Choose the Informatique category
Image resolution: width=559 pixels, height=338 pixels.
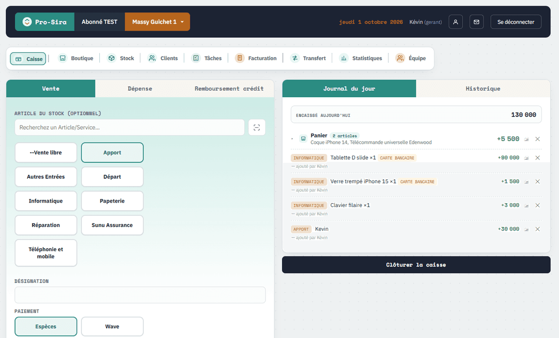(x=46, y=201)
